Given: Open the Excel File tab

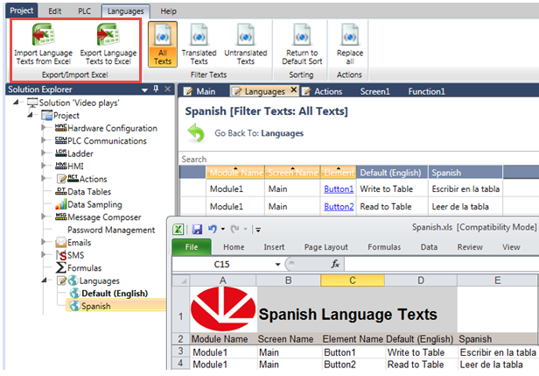Looking at the screenshot, I should coord(191,247).
